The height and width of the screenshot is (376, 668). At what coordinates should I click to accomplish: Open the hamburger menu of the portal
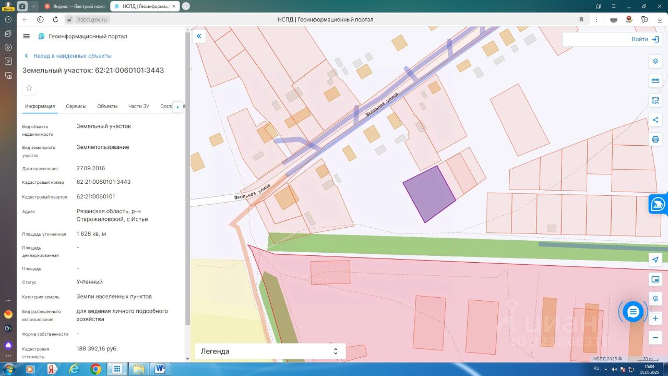[x=27, y=36]
